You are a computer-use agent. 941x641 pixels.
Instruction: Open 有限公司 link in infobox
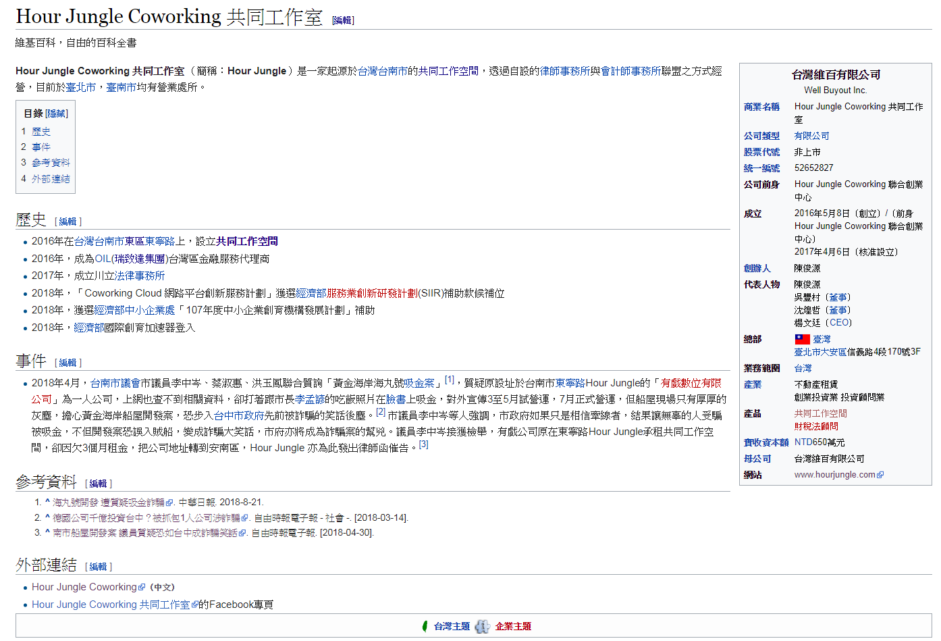click(811, 136)
